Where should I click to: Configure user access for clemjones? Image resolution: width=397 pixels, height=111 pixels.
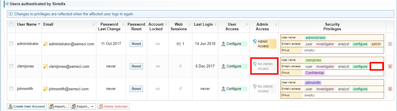click(234, 66)
